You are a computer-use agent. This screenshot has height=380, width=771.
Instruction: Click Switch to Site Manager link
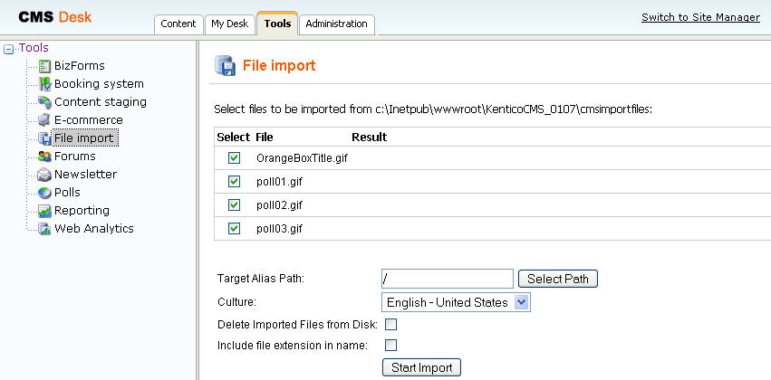700,17
